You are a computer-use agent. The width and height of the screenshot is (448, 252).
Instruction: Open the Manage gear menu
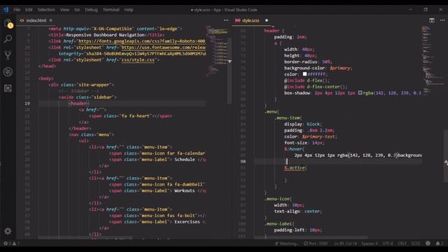click(x=8, y=231)
